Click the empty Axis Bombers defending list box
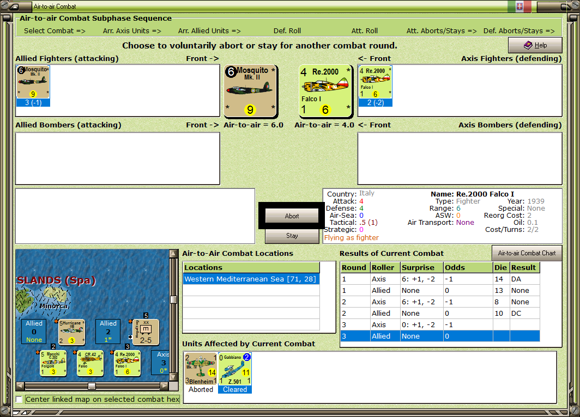The width and height of the screenshot is (580, 417). (x=460, y=158)
